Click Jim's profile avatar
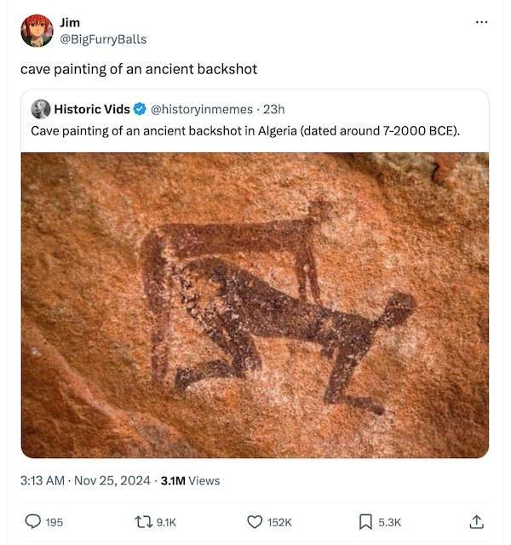The height and width of the screenshot is (545, 511). (37, 31)
